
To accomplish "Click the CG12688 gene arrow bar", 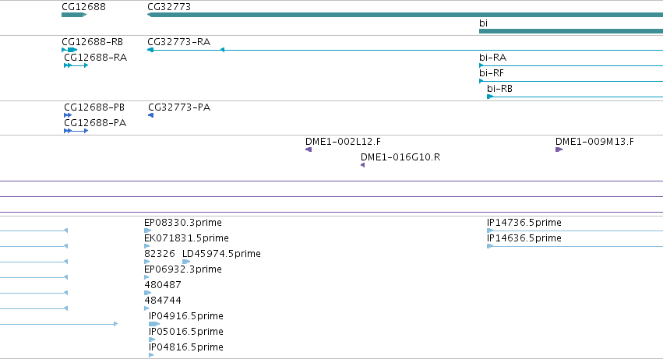I will 74,15.
